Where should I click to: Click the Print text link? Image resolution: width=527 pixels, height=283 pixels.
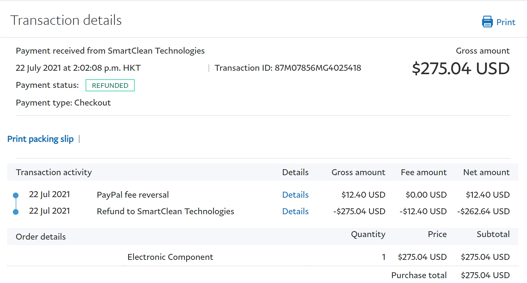click(506, 22)
